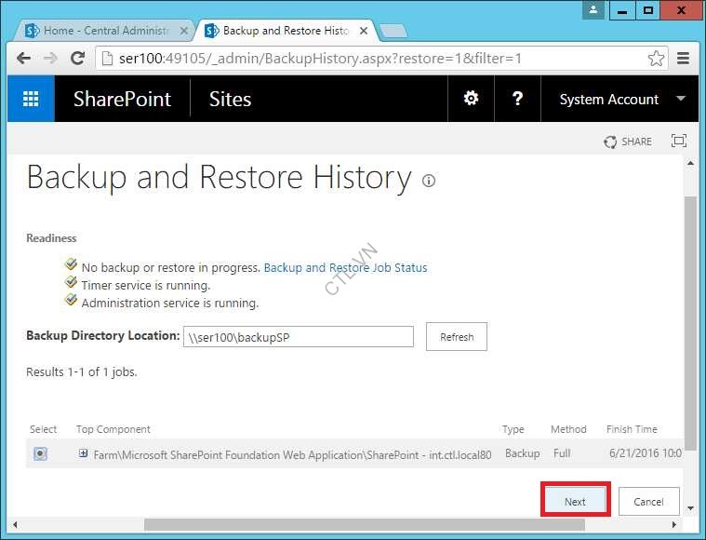706x540 pixels.
Task: Click the Backup Directory Location field
Action: pyautogui.click(x=299, y=337)
